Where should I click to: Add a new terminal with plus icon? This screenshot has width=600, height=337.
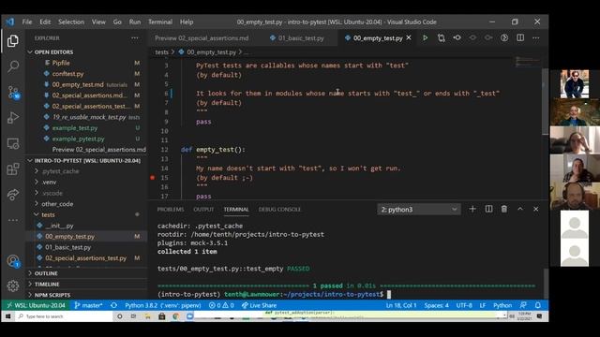(472, 209)
